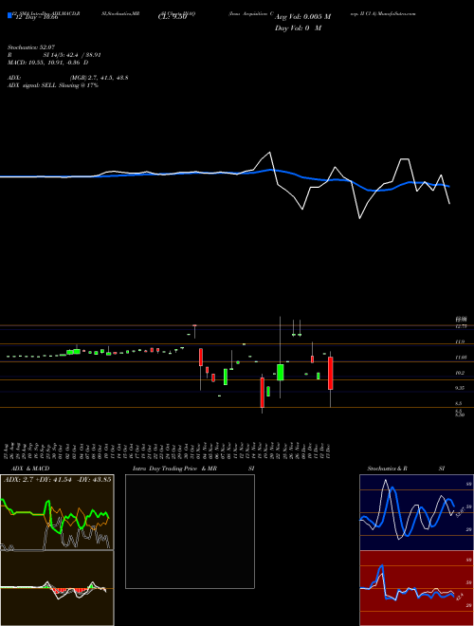The width and height of the screenshot is (474, 626).
Task: Click the tall green candle with the longest upper wick
Action: [x=280, y=372]
